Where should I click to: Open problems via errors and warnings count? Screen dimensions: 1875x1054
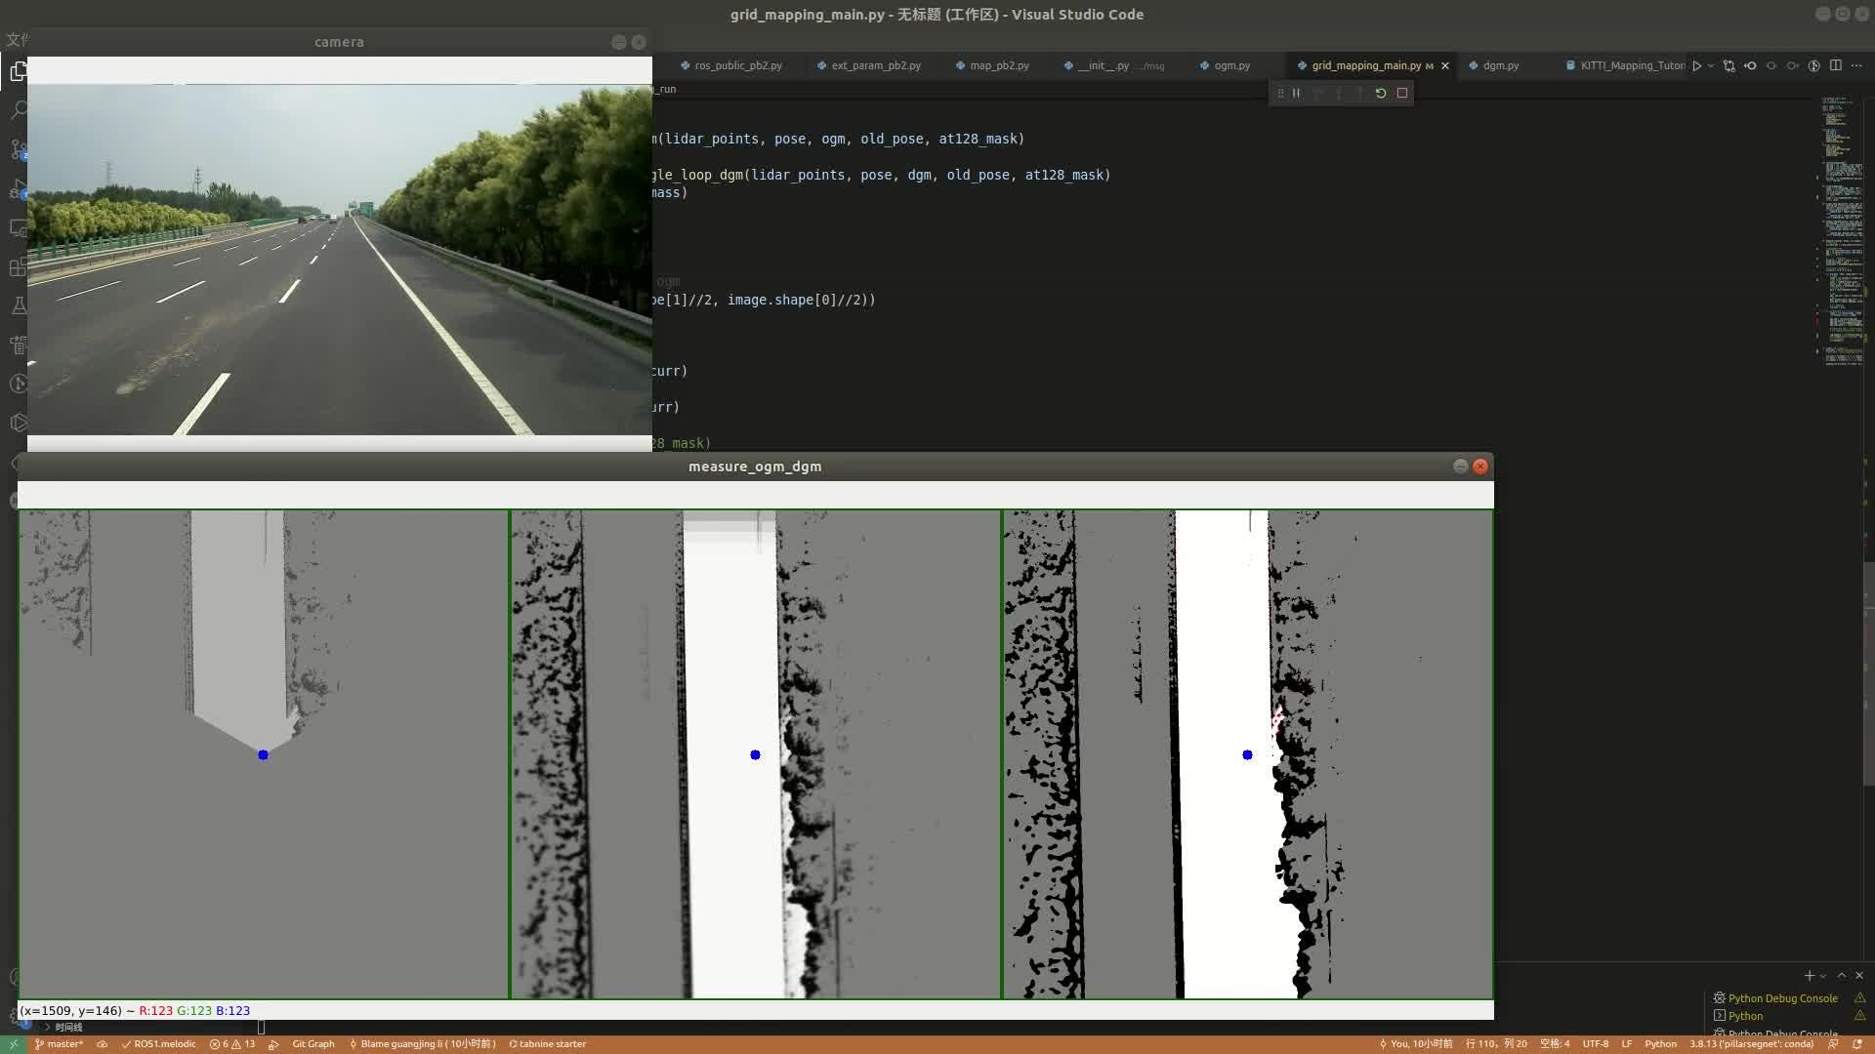tap(232, 1044)
